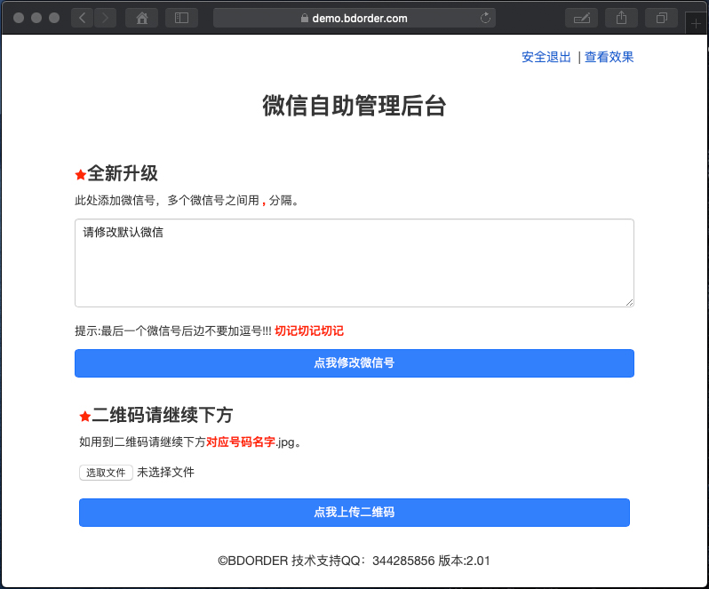Click the 二维码请继续下方 section heading
709x589 pixels.
162,415
